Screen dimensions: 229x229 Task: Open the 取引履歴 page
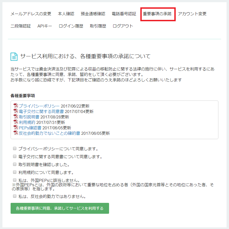(x=98, y=26)
